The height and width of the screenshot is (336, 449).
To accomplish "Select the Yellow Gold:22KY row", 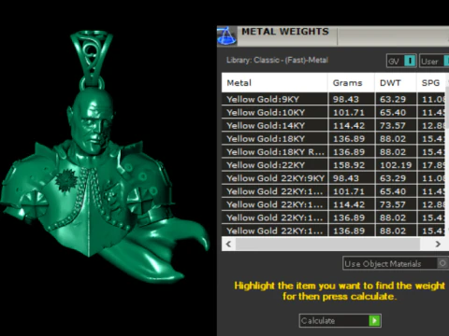I will (334, 165).
